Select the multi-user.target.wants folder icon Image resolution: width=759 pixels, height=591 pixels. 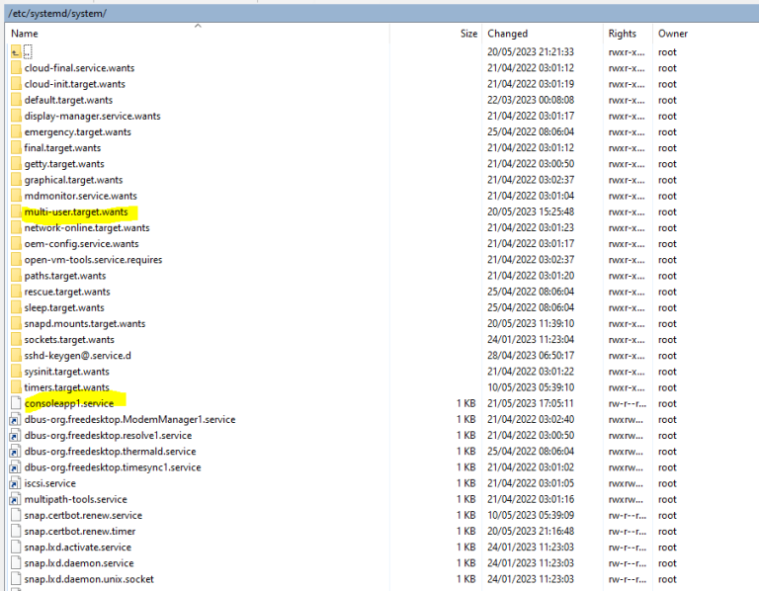point(16,211)
